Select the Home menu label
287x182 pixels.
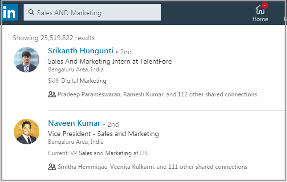tap(260, 19)
